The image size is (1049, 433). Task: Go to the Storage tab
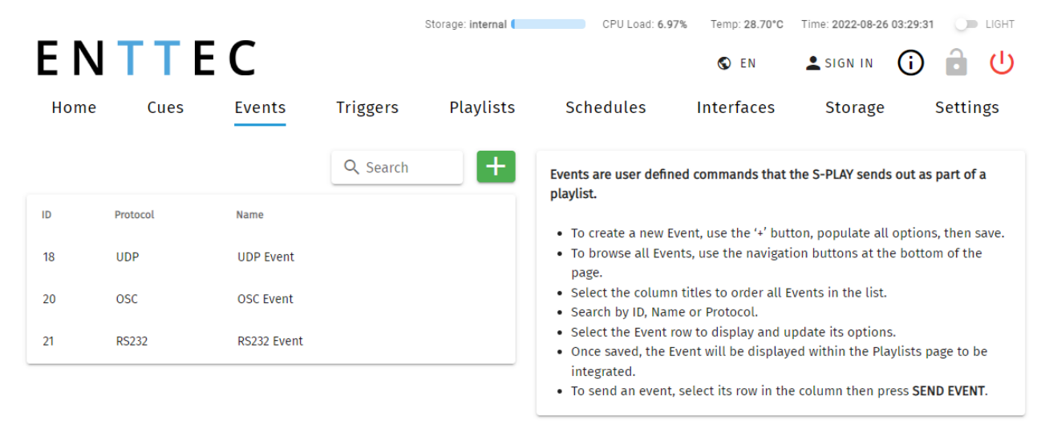(855, 107)
